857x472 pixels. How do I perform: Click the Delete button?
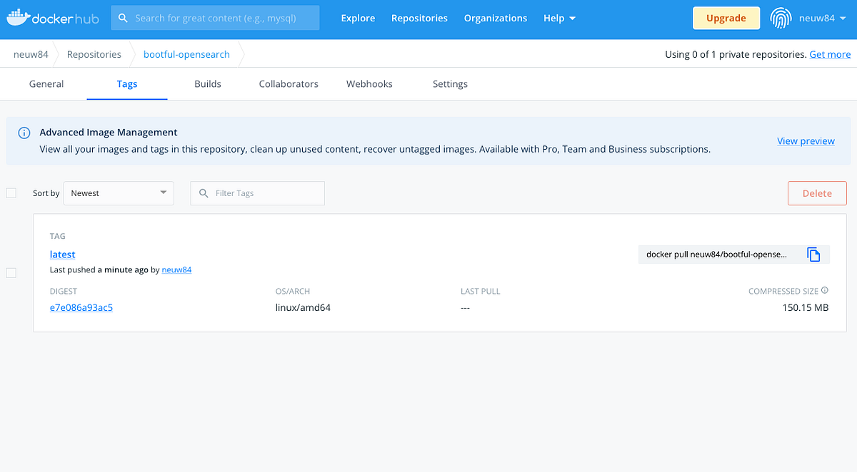pyautogui.click(x=817, y=193)
